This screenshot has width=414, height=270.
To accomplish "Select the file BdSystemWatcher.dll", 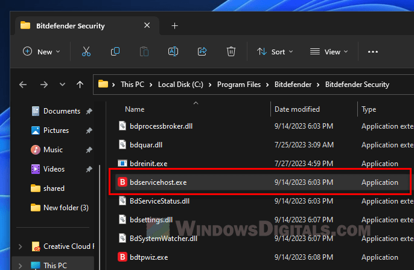I will pyautogui.click(x=164, y=239).
